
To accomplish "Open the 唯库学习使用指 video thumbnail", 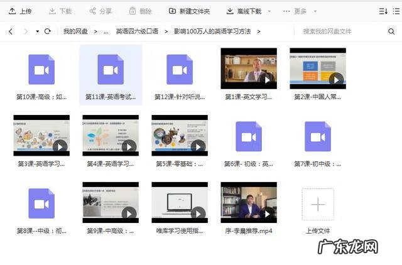I will (180, 202).
